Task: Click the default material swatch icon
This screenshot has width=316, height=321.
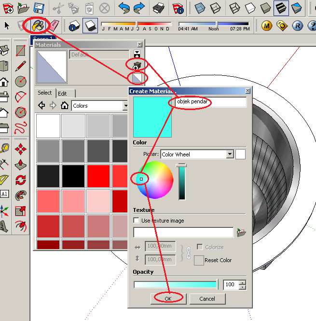Action: pyautogui.click(x=137, y=78)
